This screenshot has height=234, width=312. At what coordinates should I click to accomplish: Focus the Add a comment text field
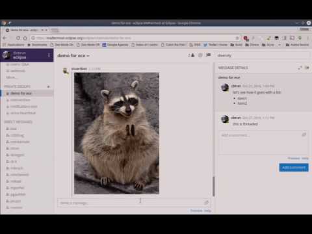tap(263, 142)
